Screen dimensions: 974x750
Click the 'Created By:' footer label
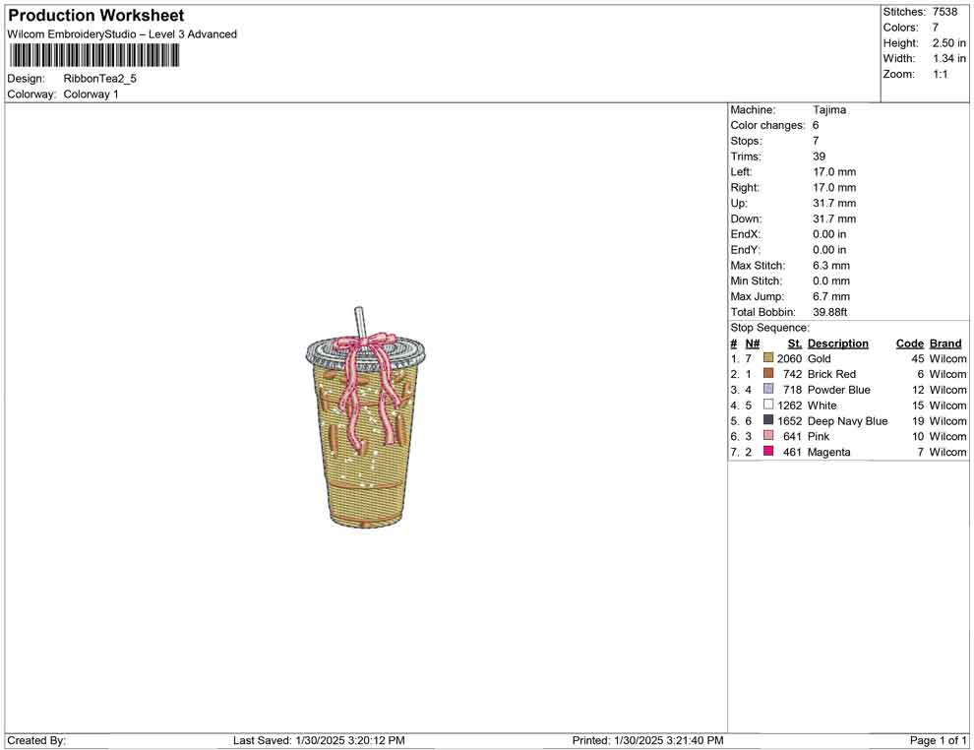pos(36,740)
